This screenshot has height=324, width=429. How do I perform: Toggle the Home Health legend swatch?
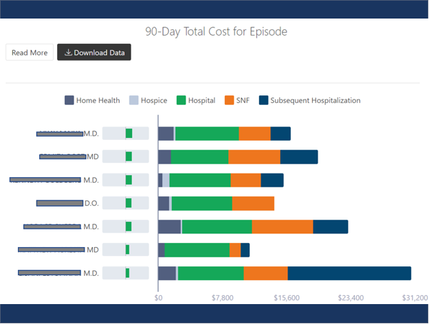click(x=69, y=100)
